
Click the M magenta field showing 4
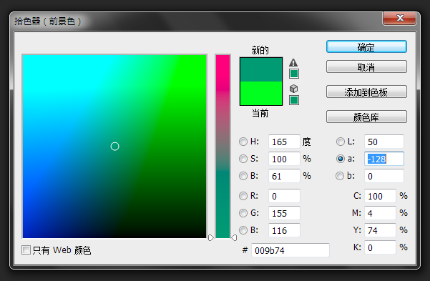pyautogui.click(x=380, y=213)
